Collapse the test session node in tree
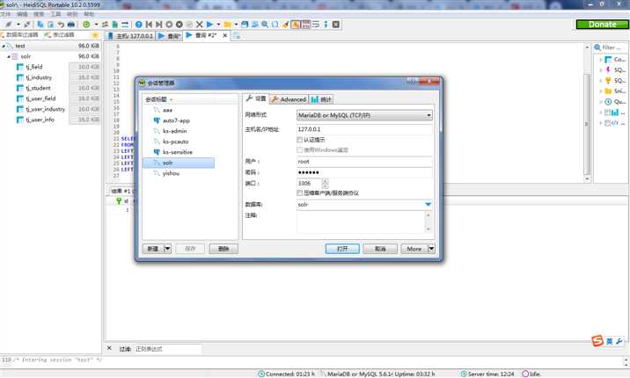Screen dimensions: 630x378 [x=4, y=46]
